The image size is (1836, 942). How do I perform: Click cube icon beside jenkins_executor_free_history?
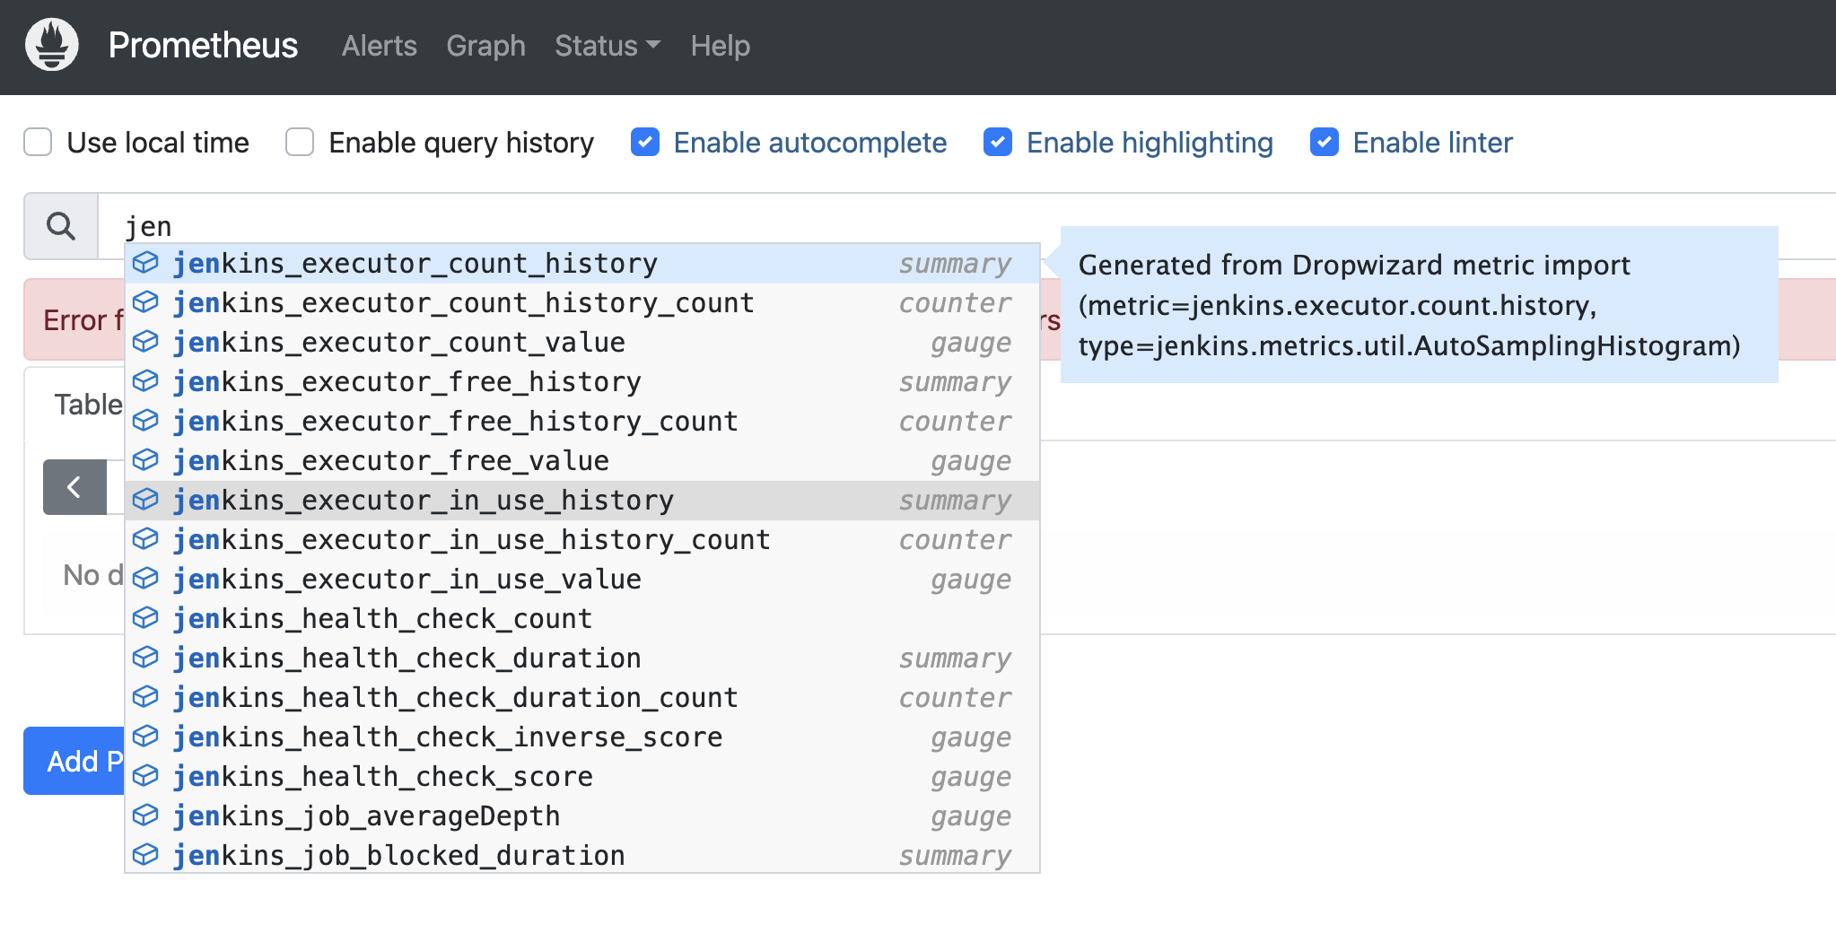point(145,381)
